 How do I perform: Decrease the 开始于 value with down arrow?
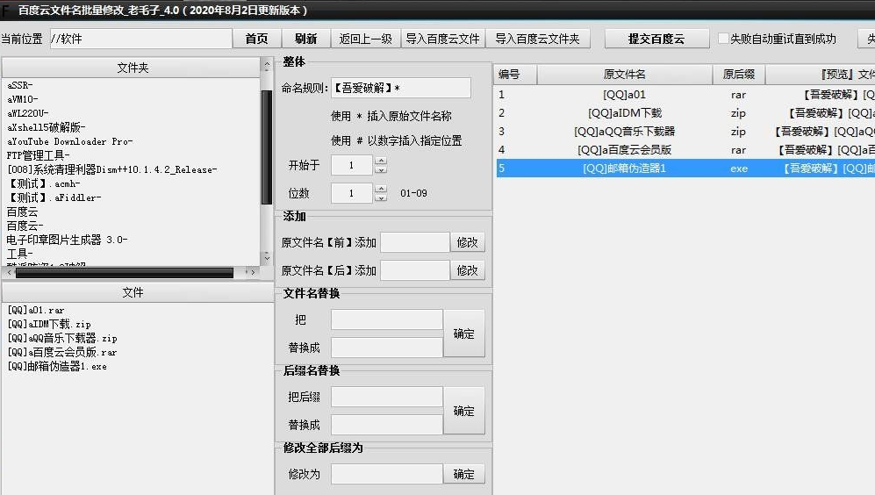point(381,169)
